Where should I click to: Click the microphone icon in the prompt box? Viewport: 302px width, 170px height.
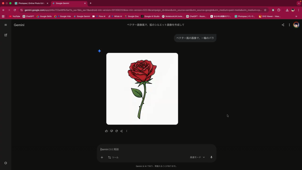pyautogui.click(x=211, y=157)
